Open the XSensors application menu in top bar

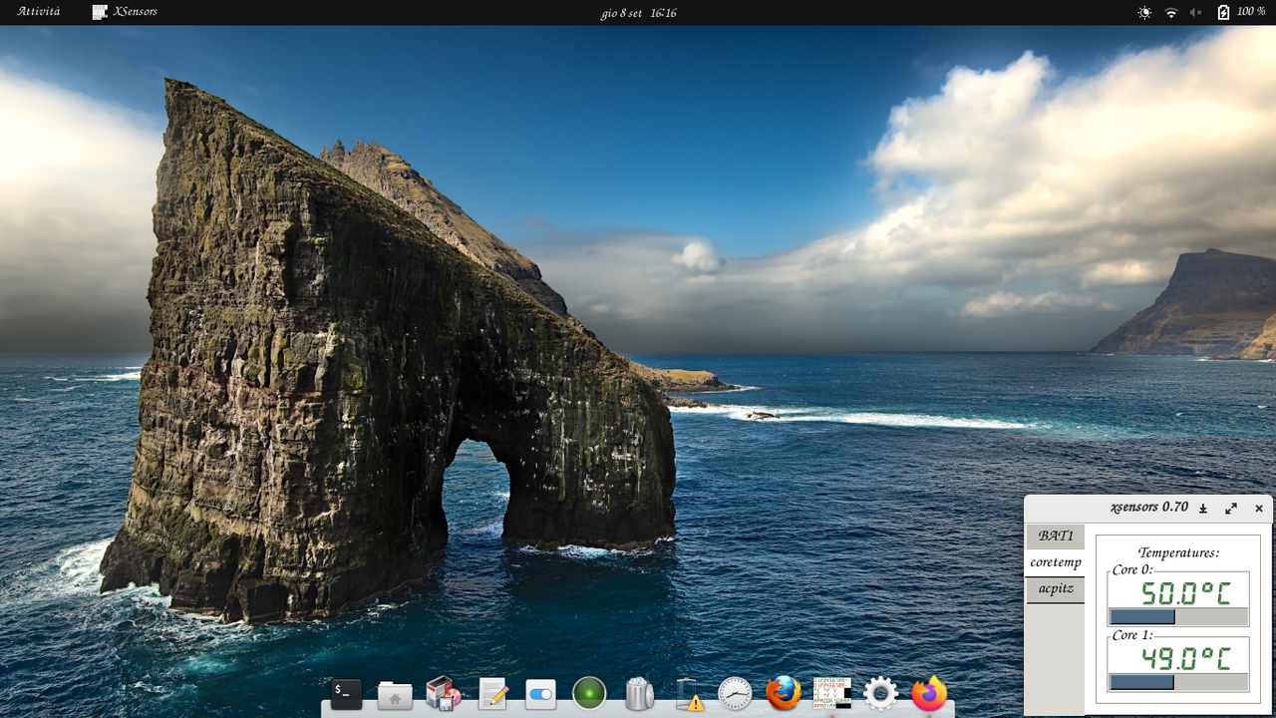[125, 12]
